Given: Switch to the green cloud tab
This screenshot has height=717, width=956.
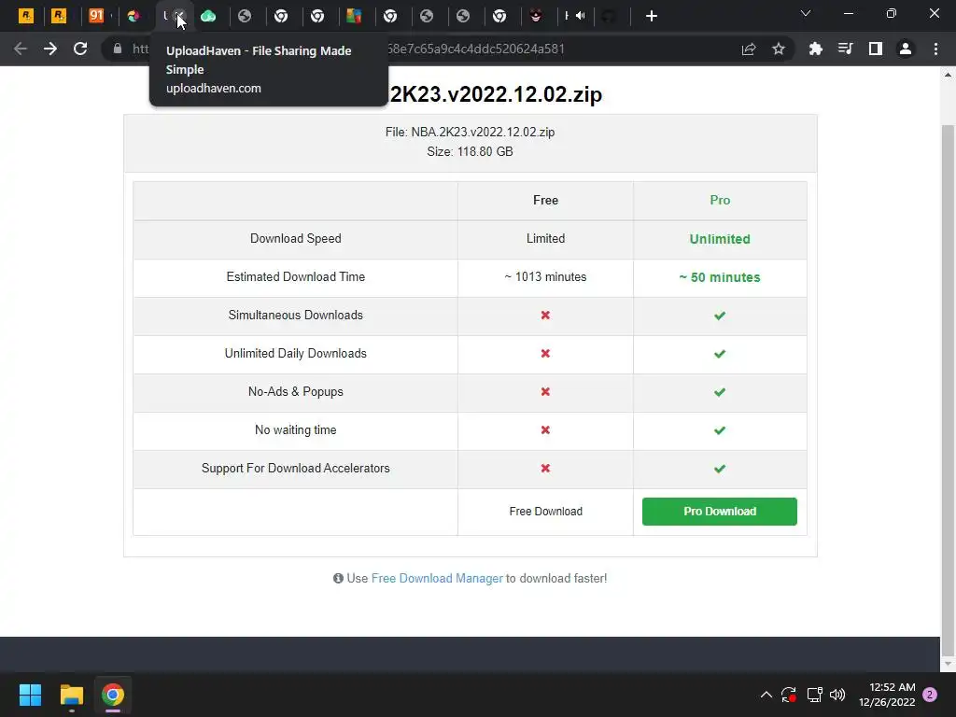Looking at the screenshot, I should 208,16.
